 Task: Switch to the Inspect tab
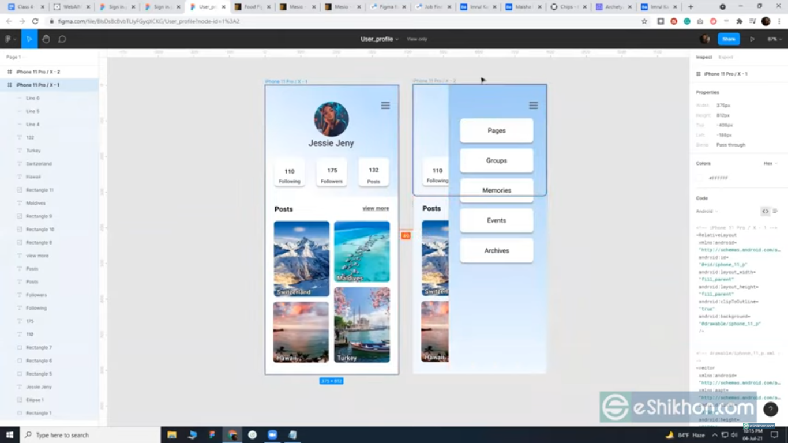[704, 57]
